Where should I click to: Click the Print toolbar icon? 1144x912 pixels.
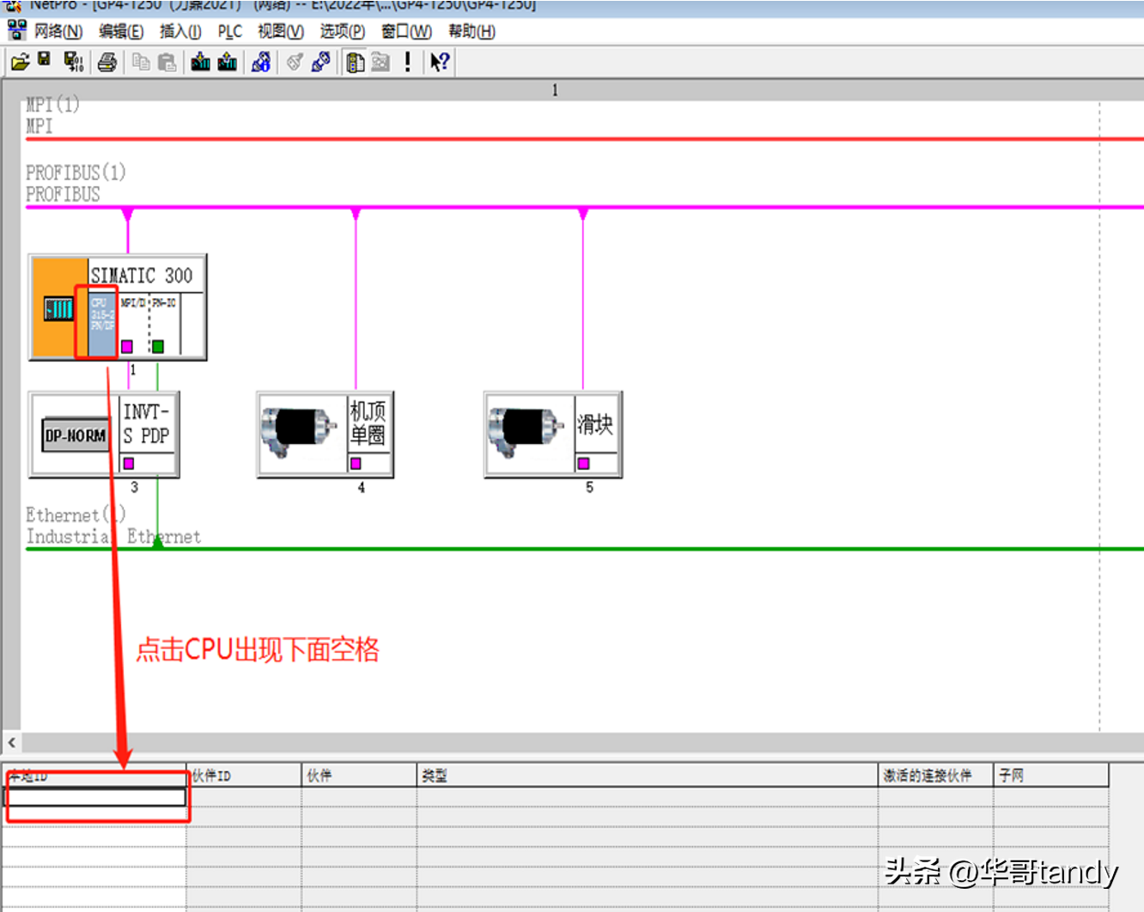click(107, 62)
